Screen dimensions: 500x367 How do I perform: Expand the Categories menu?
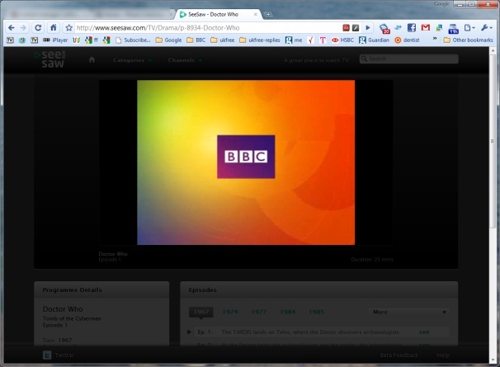132,60
